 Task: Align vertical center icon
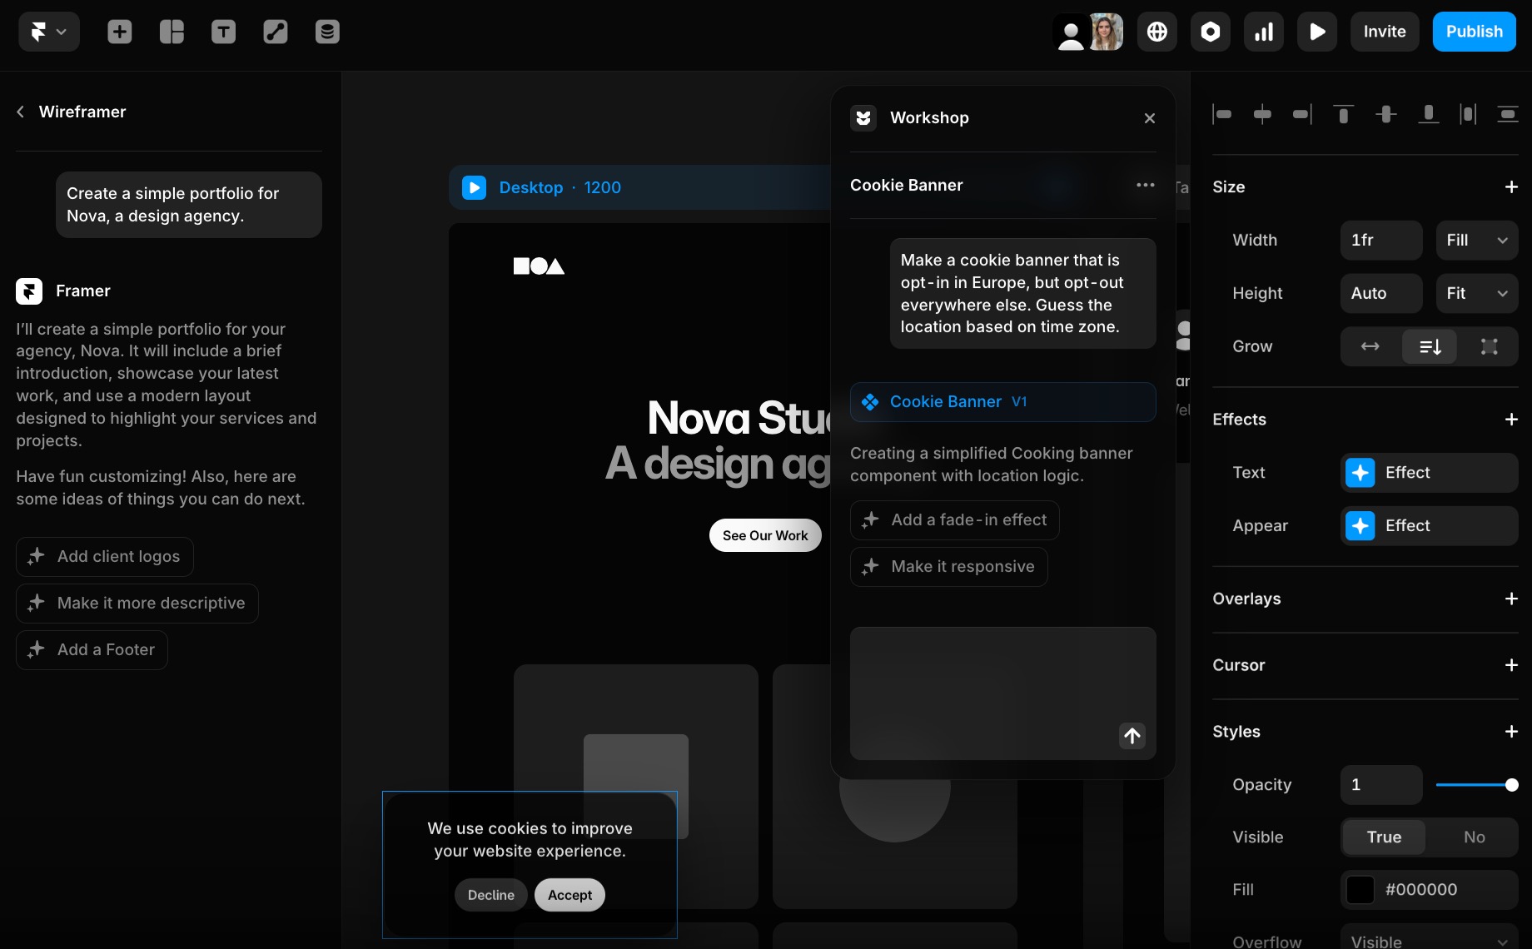[1386, 114]
